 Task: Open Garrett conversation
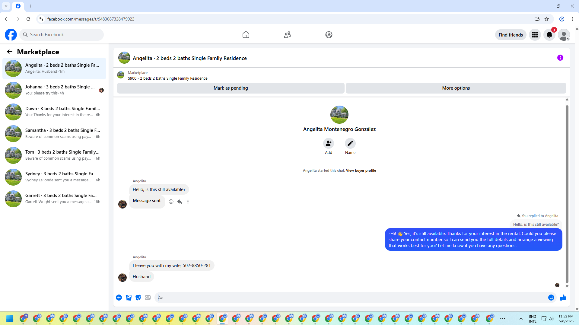[54, 199]
